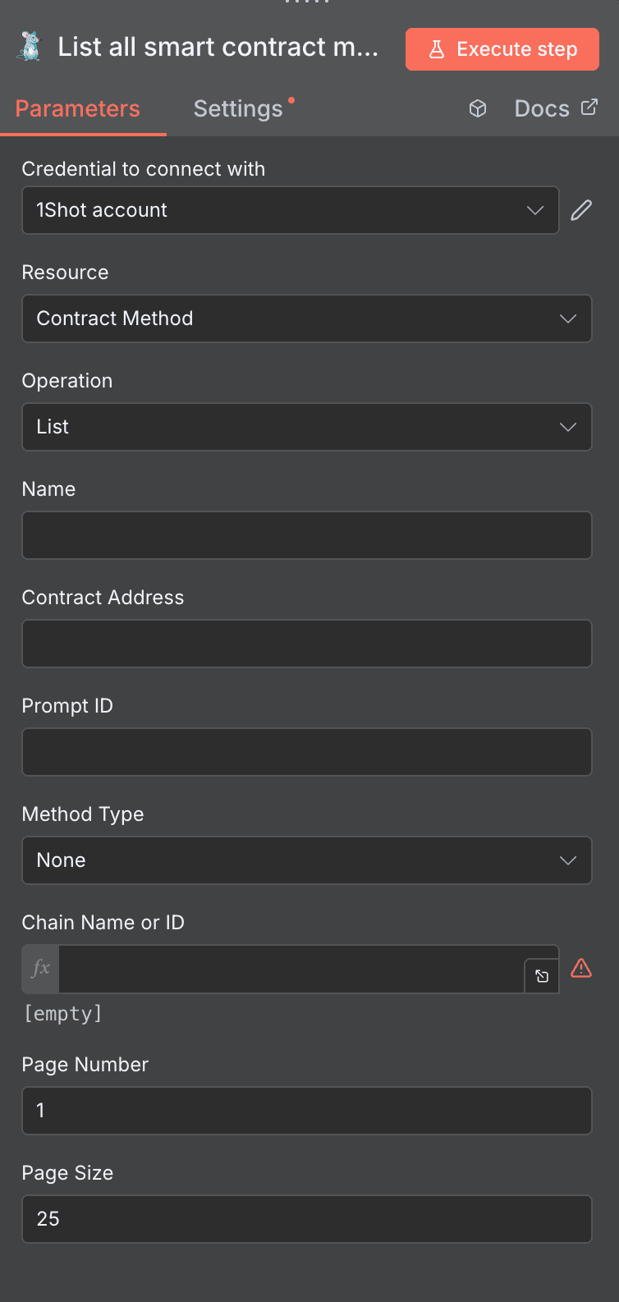Click the warning triangle beside Chain Name field

point(581,969)
